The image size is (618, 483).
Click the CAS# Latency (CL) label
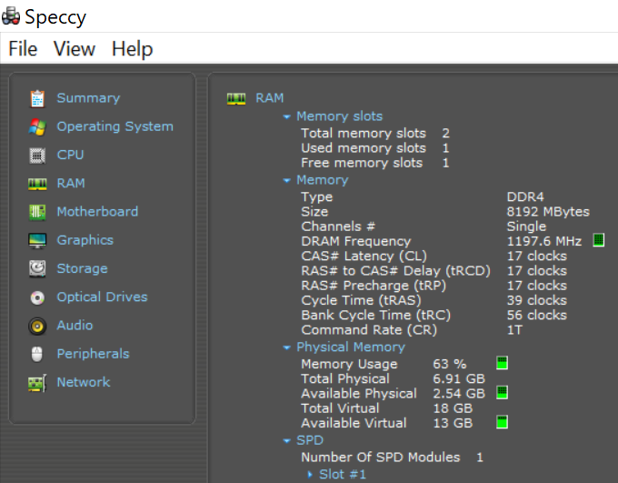pos(364,257)
